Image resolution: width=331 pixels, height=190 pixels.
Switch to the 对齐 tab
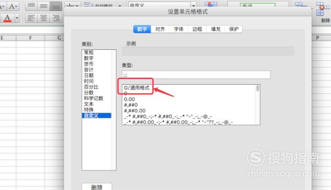click(x=160, y=29)
